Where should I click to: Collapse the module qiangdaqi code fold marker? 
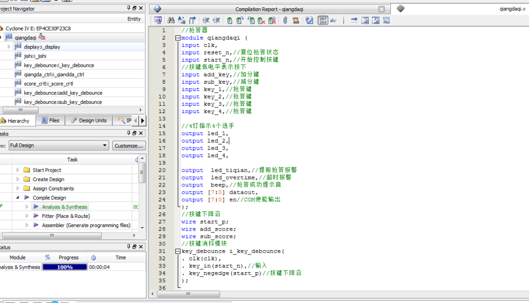[178, 38]
